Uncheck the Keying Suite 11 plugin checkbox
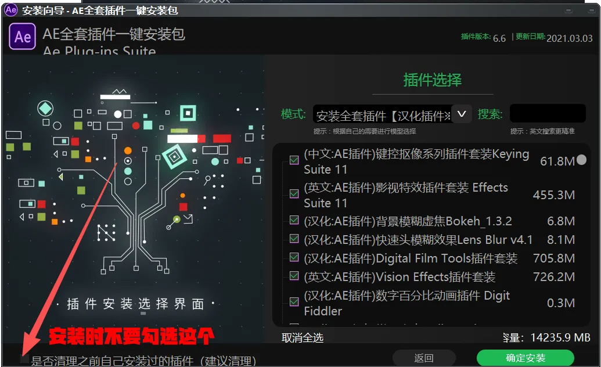This screenshot has width=601, height=367. [x=294, y=160]
